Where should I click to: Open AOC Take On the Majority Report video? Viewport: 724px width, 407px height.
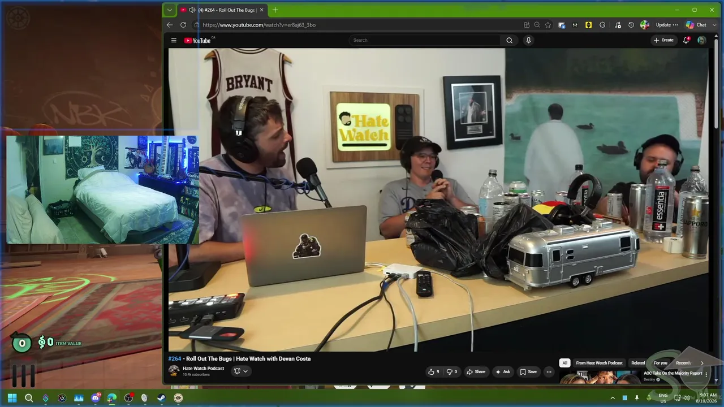pos(673,373)
